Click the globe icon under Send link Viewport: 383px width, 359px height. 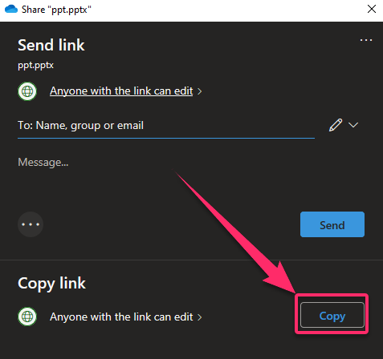[27, 91]
